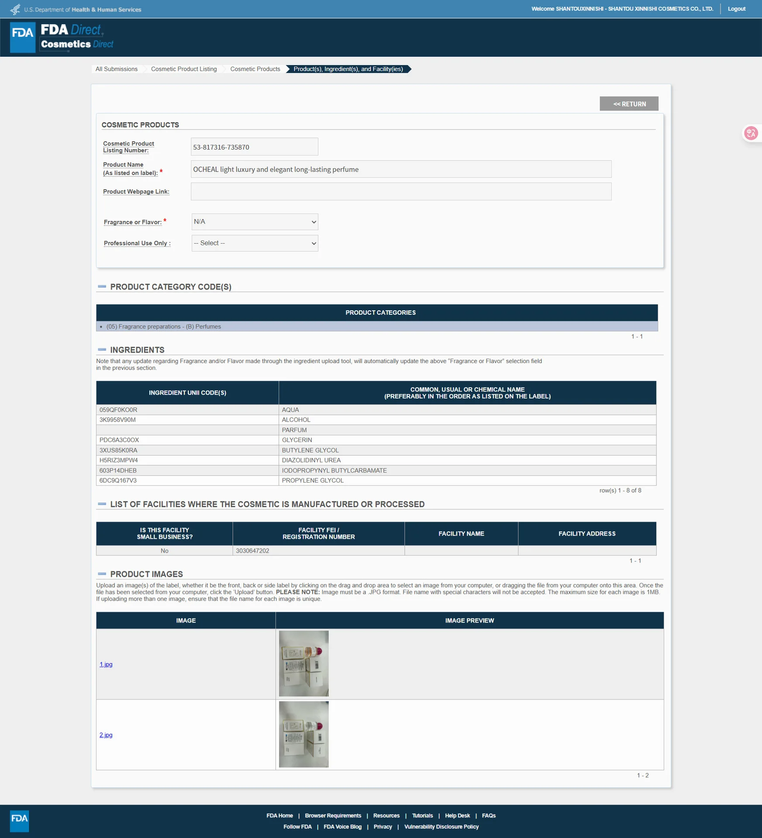Viewport: 762px width, 838px height.
Task: Click the FDA logo in the header
Action: (x=23, y=38)
